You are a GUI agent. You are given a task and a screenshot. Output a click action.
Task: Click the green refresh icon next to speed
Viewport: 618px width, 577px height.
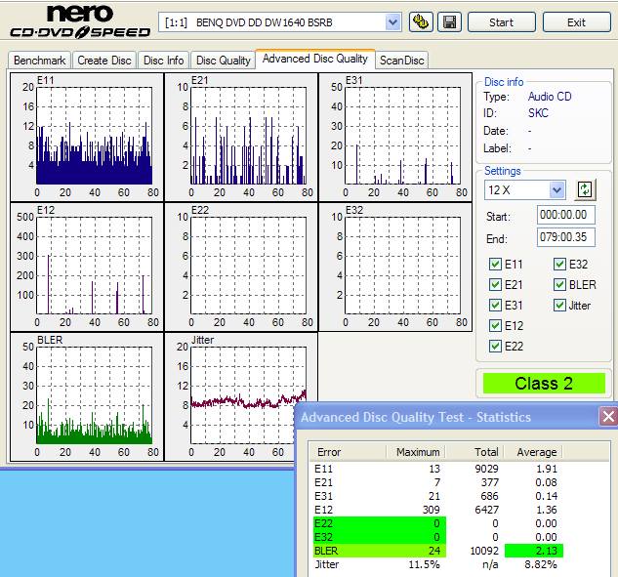(x=585, y=189)
